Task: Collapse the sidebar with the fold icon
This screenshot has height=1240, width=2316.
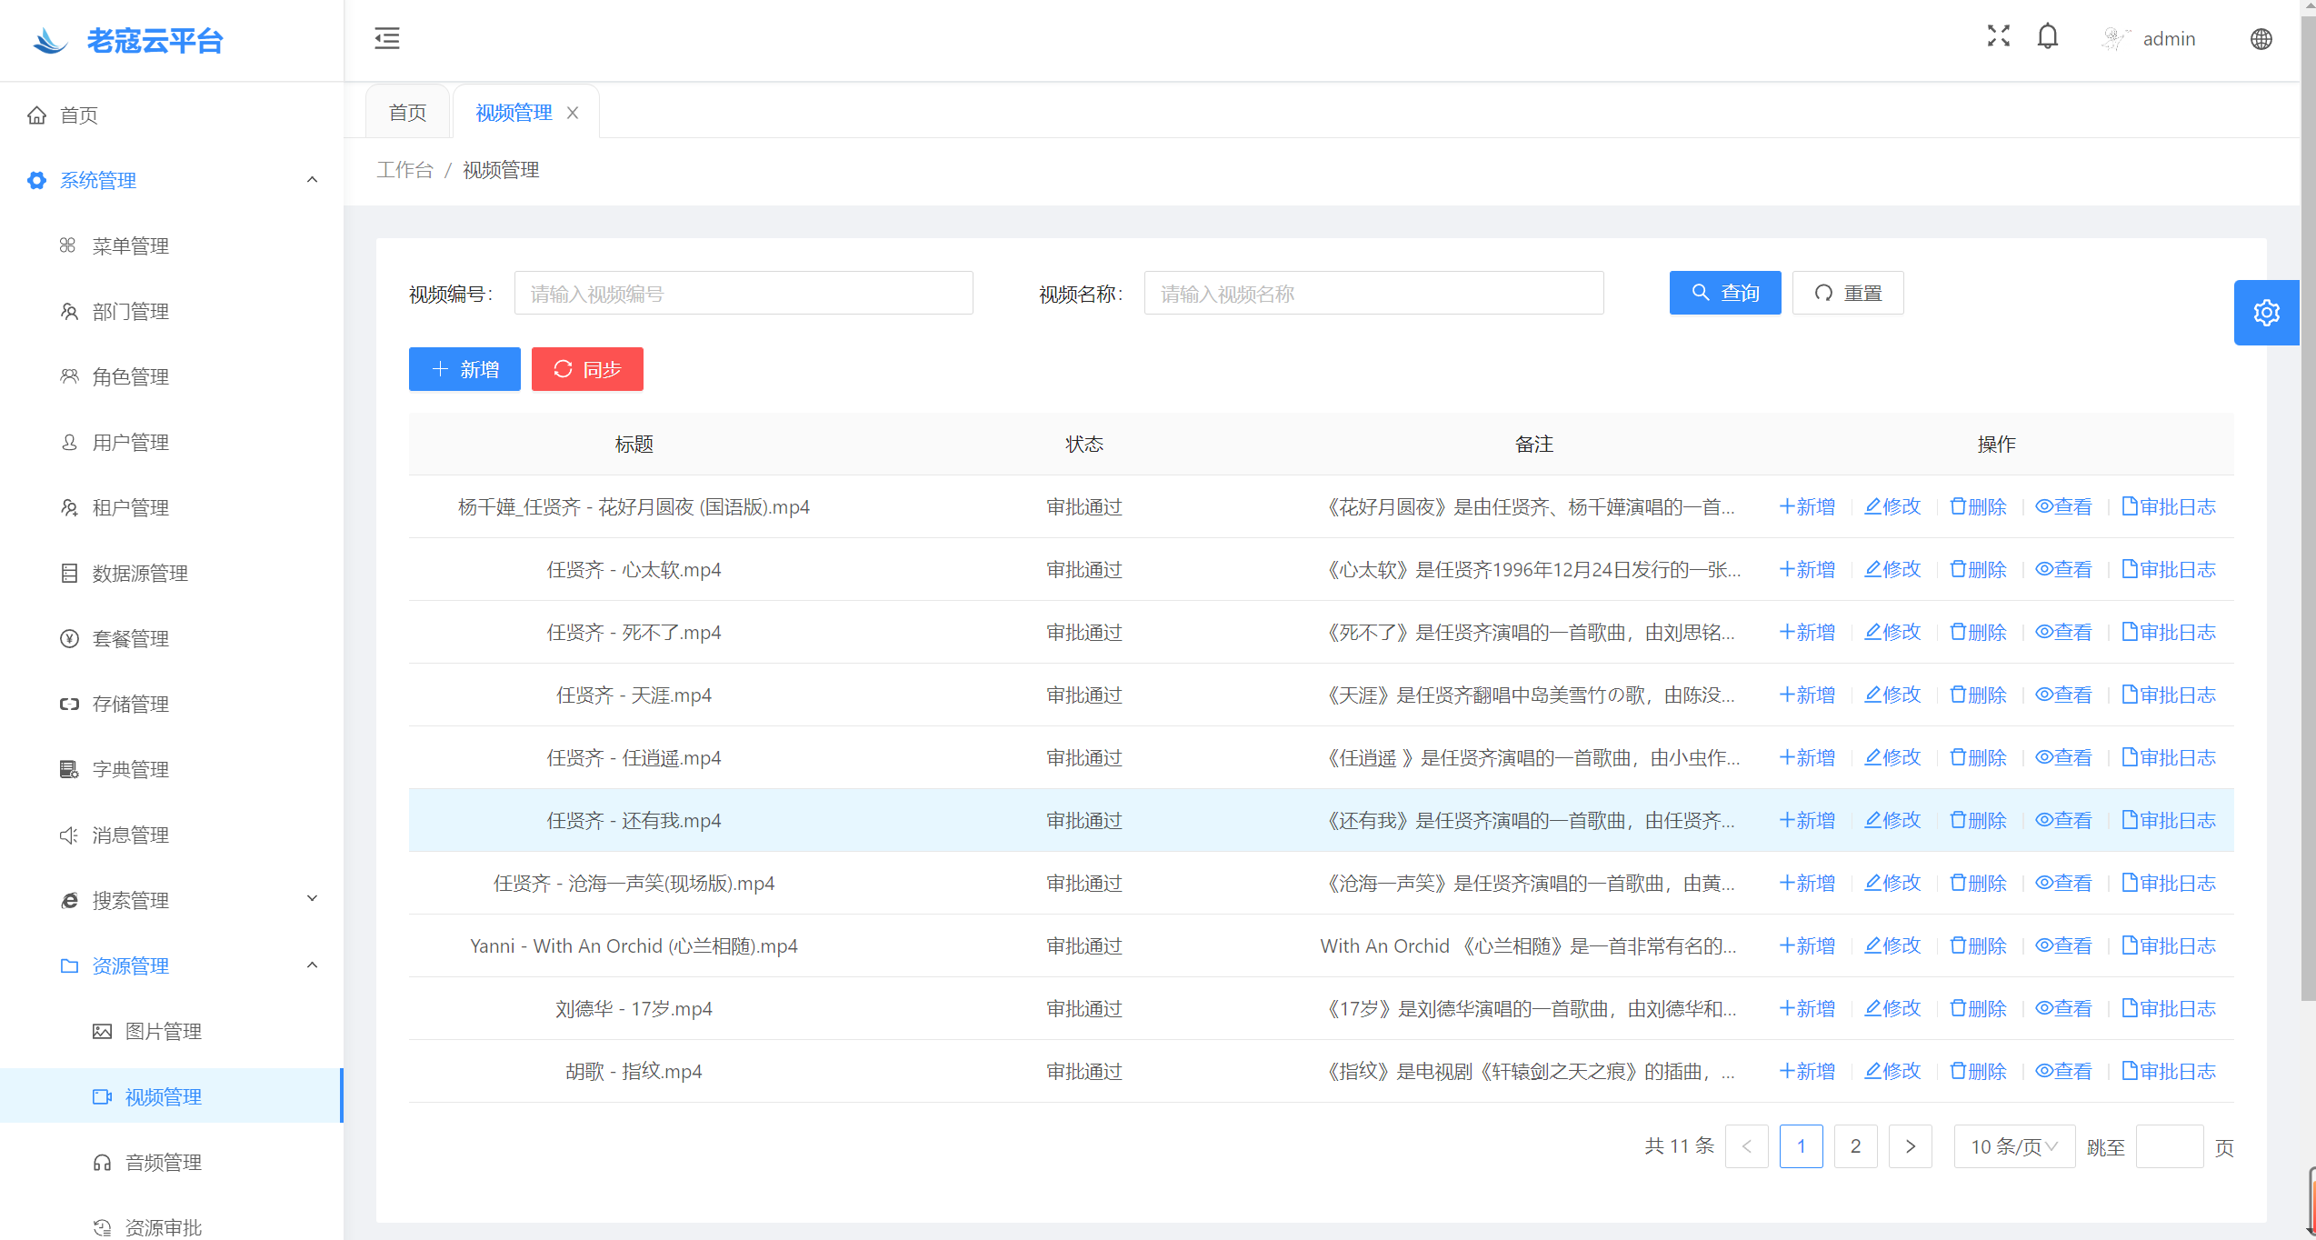Action: [x=386, y=38]
